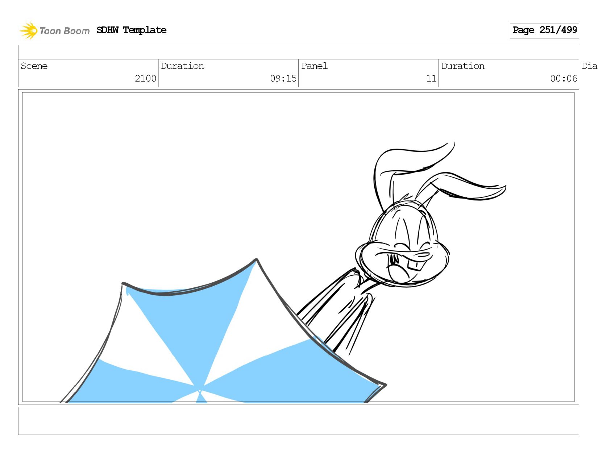Image resolution: width=598 pixels, height=462 pixels.
Task: Click the Panel label
Action: (x=314, y=66)
